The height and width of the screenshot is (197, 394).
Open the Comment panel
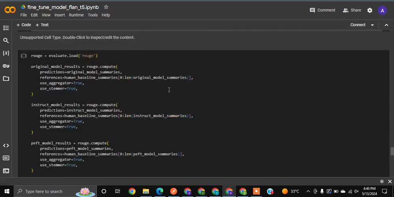[323, 10]
